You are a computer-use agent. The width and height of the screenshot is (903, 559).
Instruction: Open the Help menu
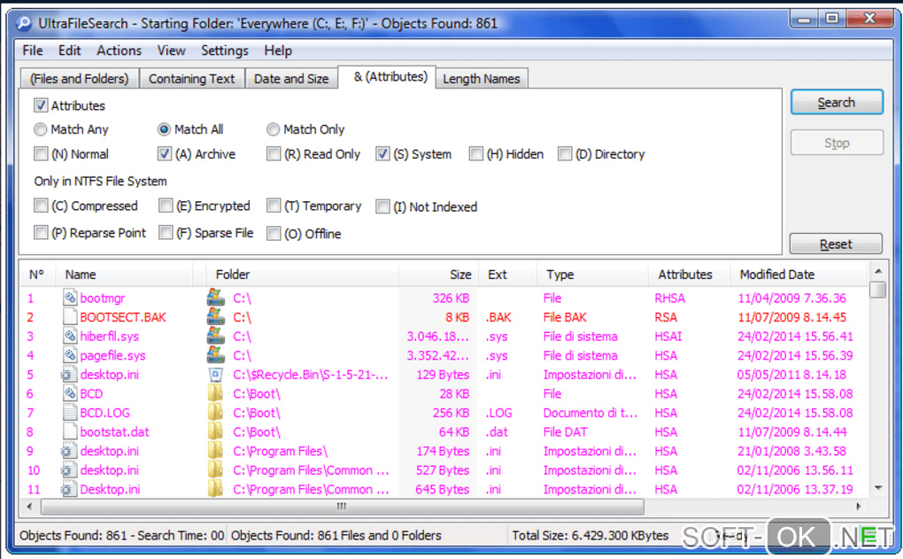[278, 50]
